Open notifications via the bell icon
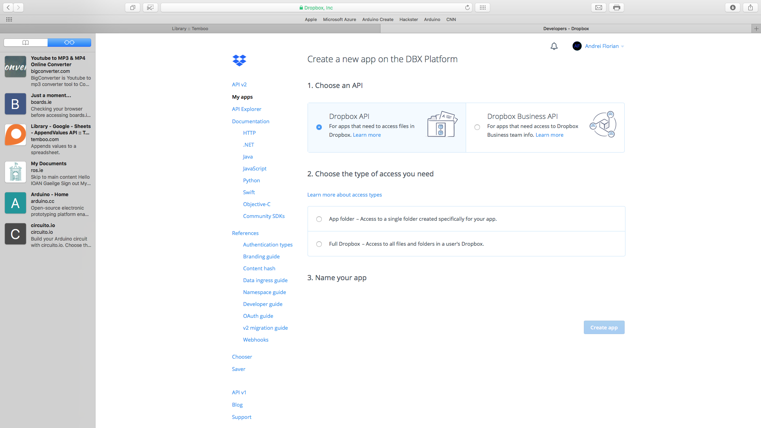 click(x=554, y=46)
